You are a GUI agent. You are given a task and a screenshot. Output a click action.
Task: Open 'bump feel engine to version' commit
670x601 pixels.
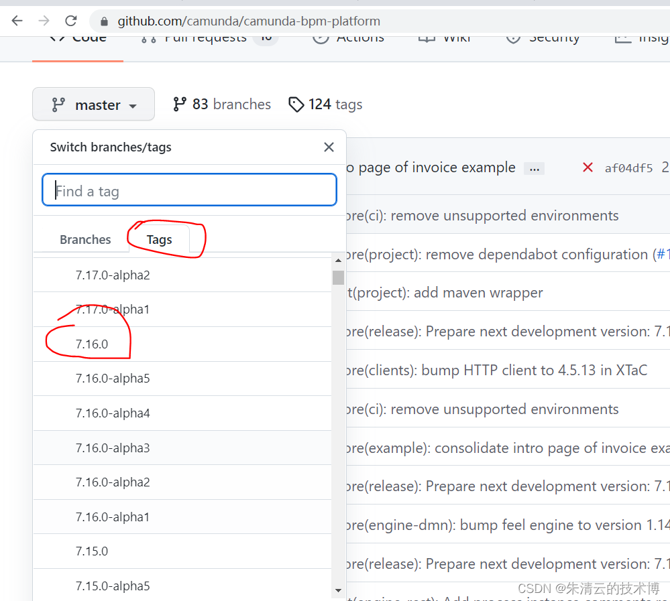508,525
